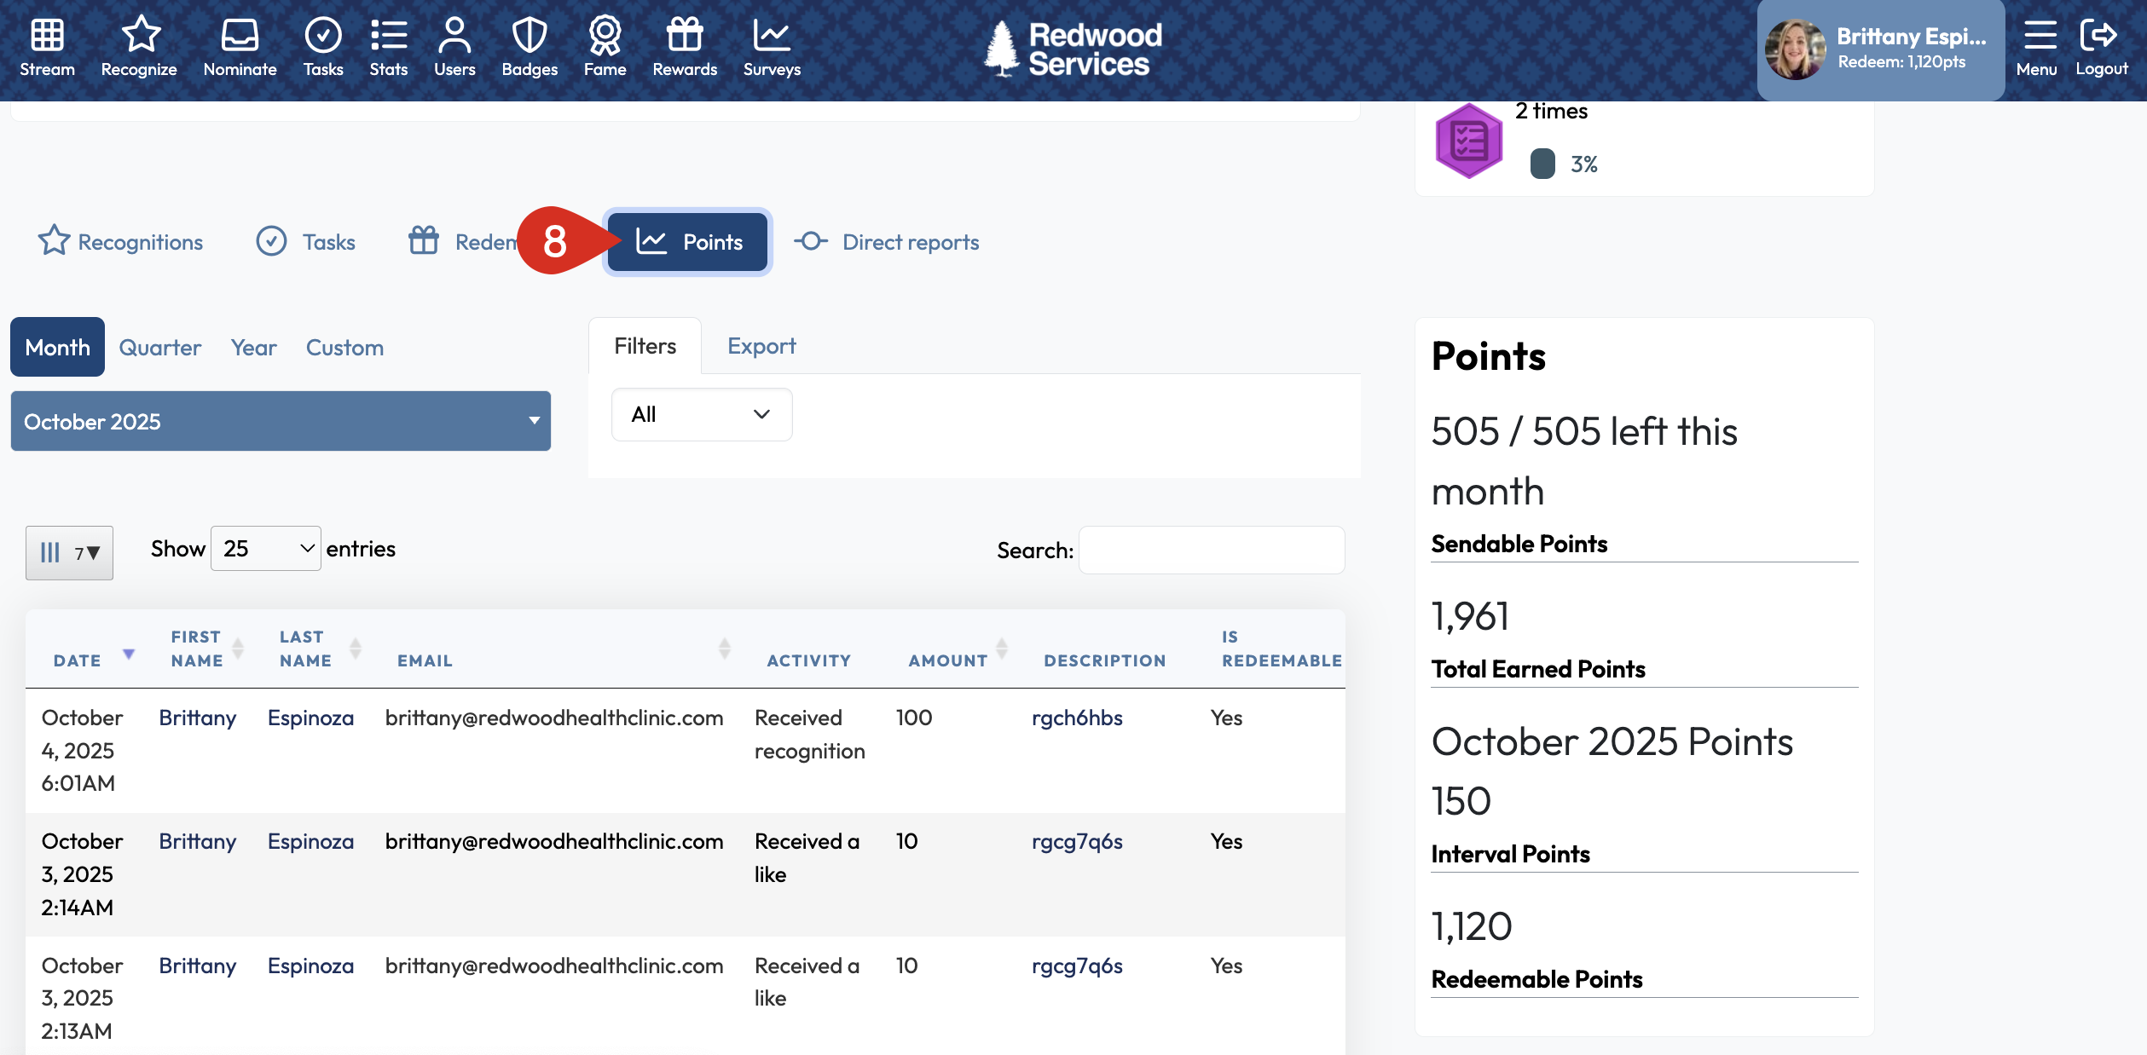Expand the October 2025 month dropdown

click(281, 421)
